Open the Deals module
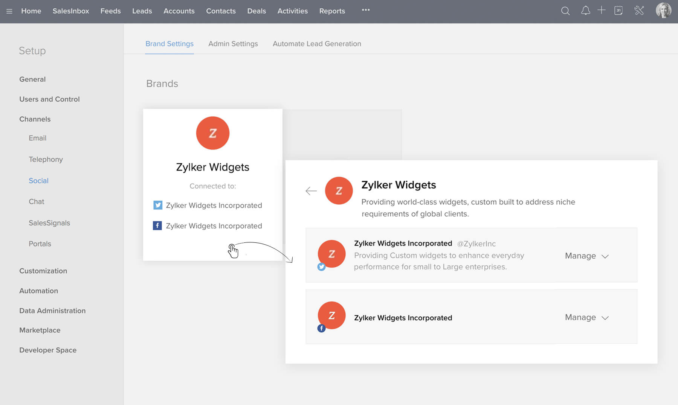 (x=257, y=11)
